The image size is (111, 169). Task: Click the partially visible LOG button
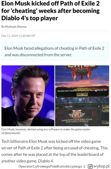pyautogui.click(x=106, y=106)
